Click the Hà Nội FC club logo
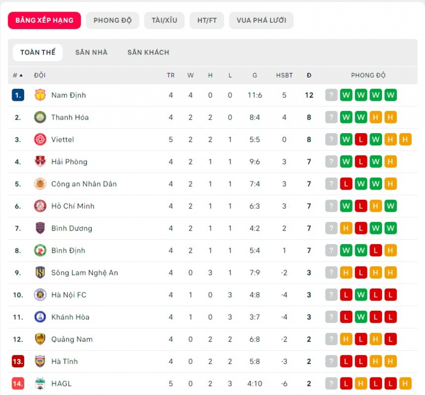The width and height of the screenshot is (425, 395). pyautogui.click(x=40, y=295)
